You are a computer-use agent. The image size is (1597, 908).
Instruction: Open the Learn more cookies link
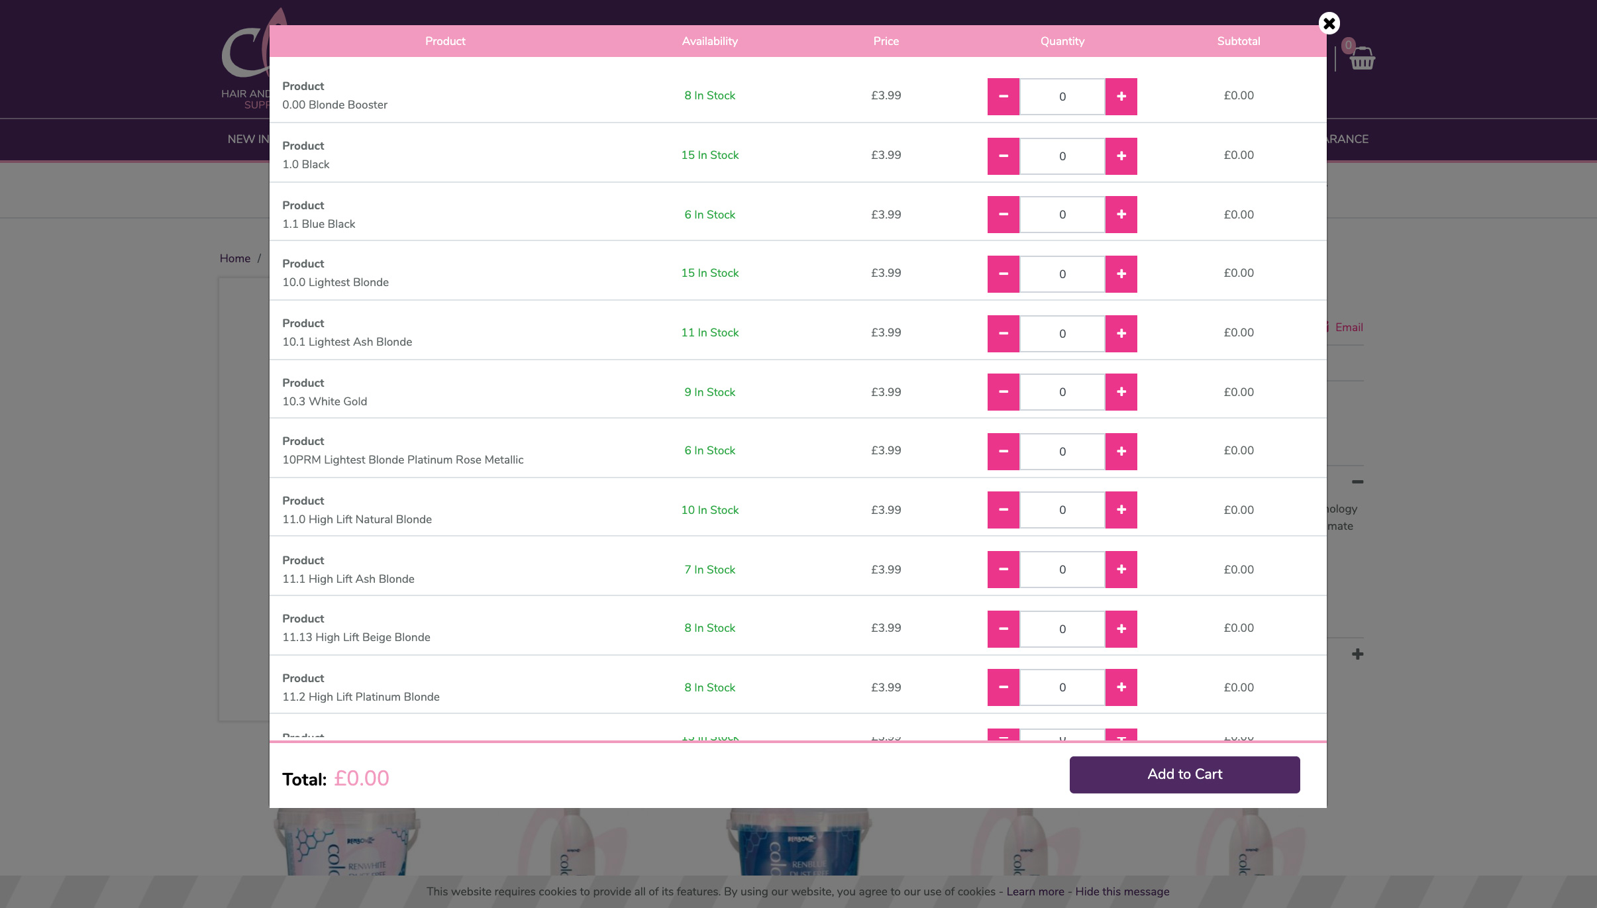pos(1035,891)
